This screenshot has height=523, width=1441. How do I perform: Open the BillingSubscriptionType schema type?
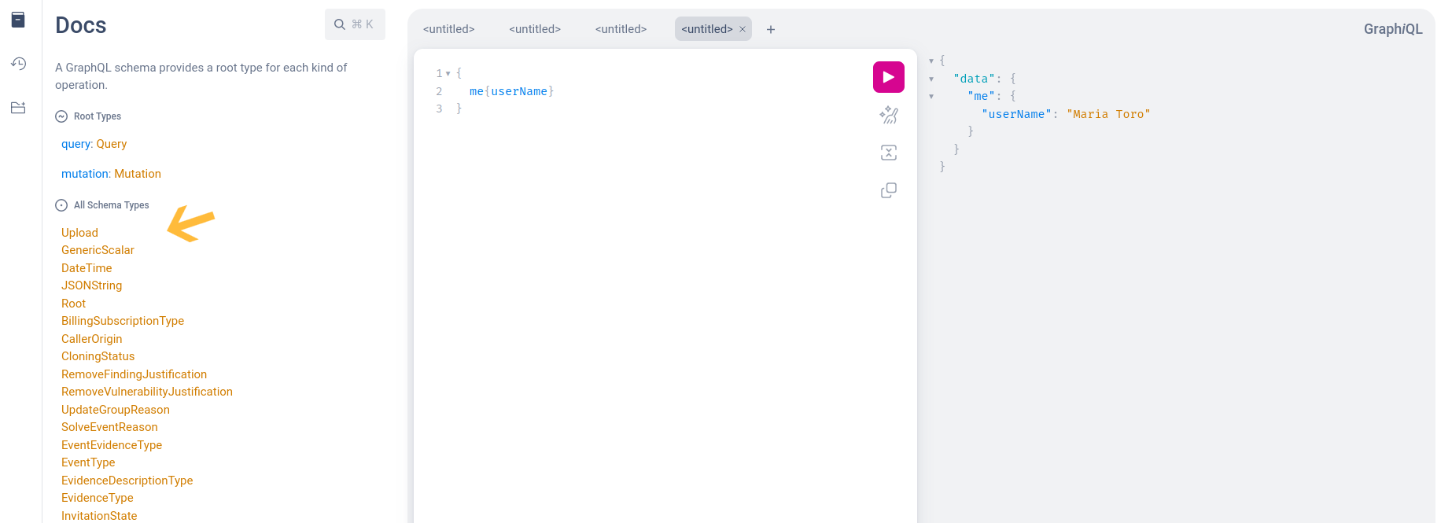click(123, 321)
